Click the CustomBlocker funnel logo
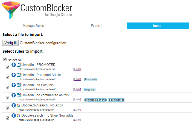192x124 pixels. tap(11, 10)
